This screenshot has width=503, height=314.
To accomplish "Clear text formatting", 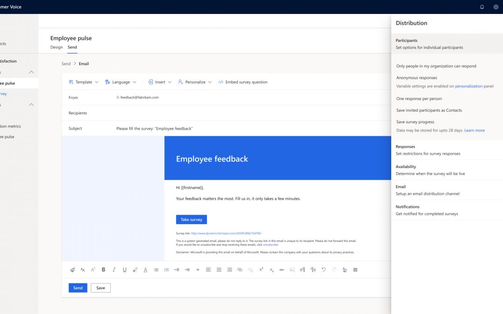I will (345, 270).
